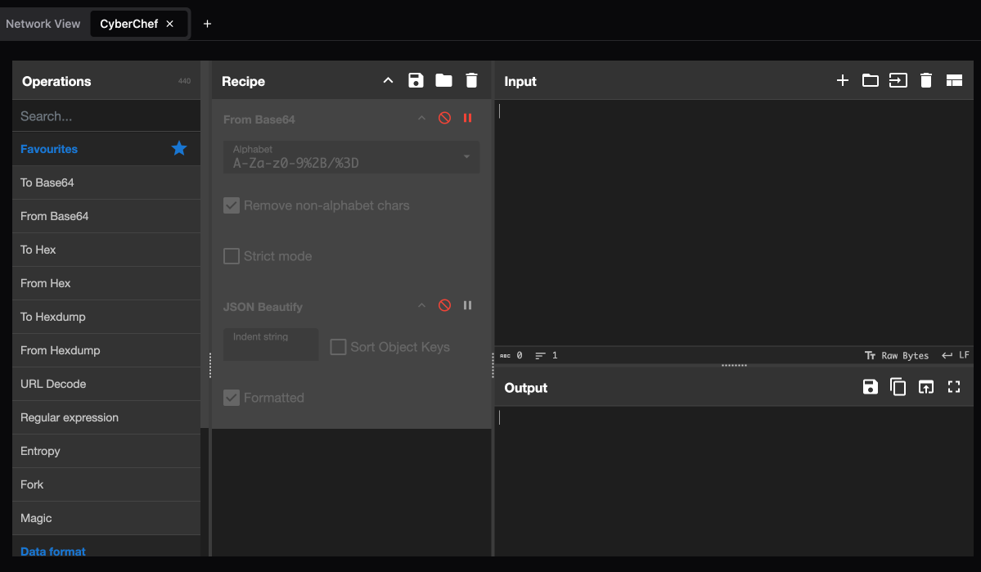Select From Hexdump operation
Screen dimensions: 981x572
tap(106, 350)
